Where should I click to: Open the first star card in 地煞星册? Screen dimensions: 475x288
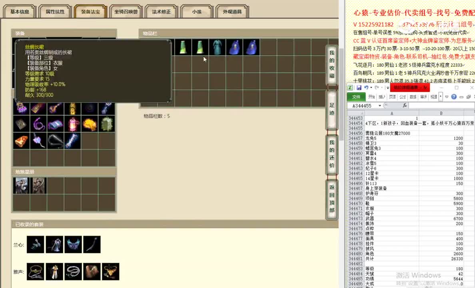[22, 186]
